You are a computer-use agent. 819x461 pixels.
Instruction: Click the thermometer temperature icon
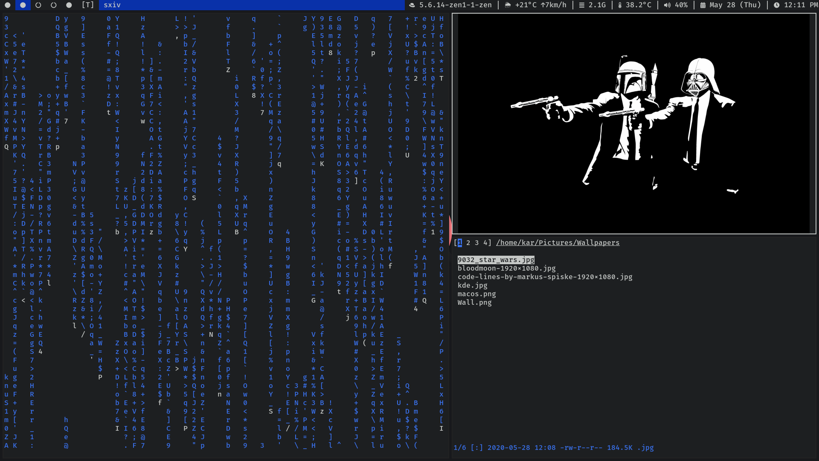(x=620, y=5)
